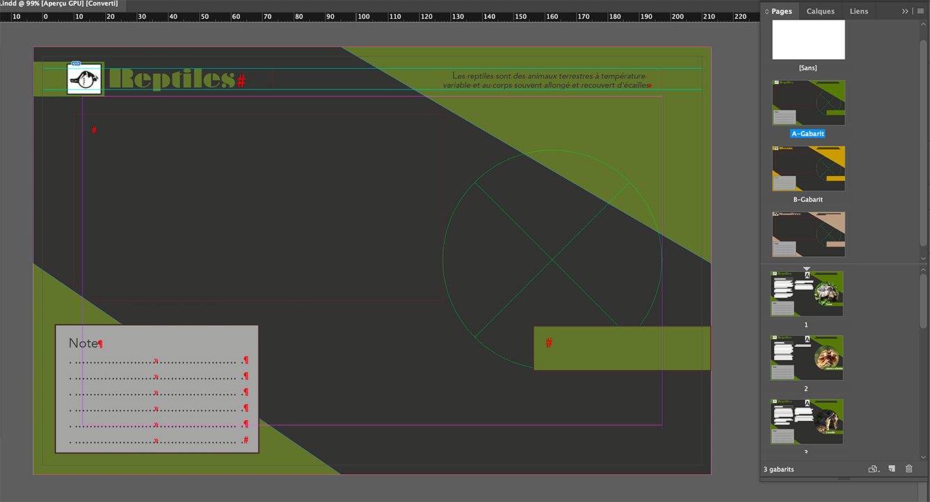The height and width of the screenshot is (502, 930).
Task: Click the delete page trash icon
Action: pos(909,469)
